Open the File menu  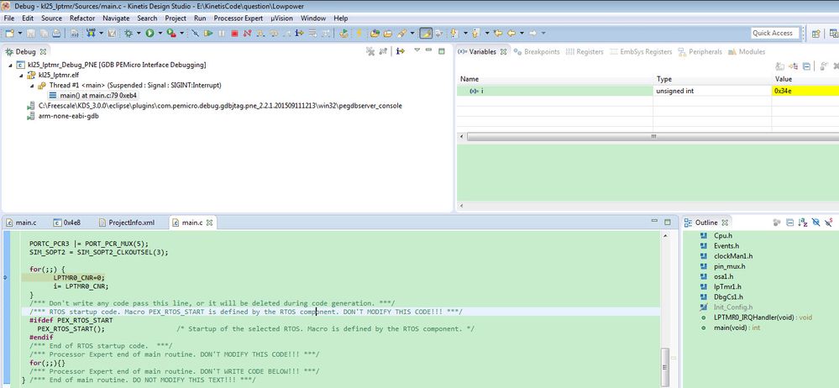(8, 18)
